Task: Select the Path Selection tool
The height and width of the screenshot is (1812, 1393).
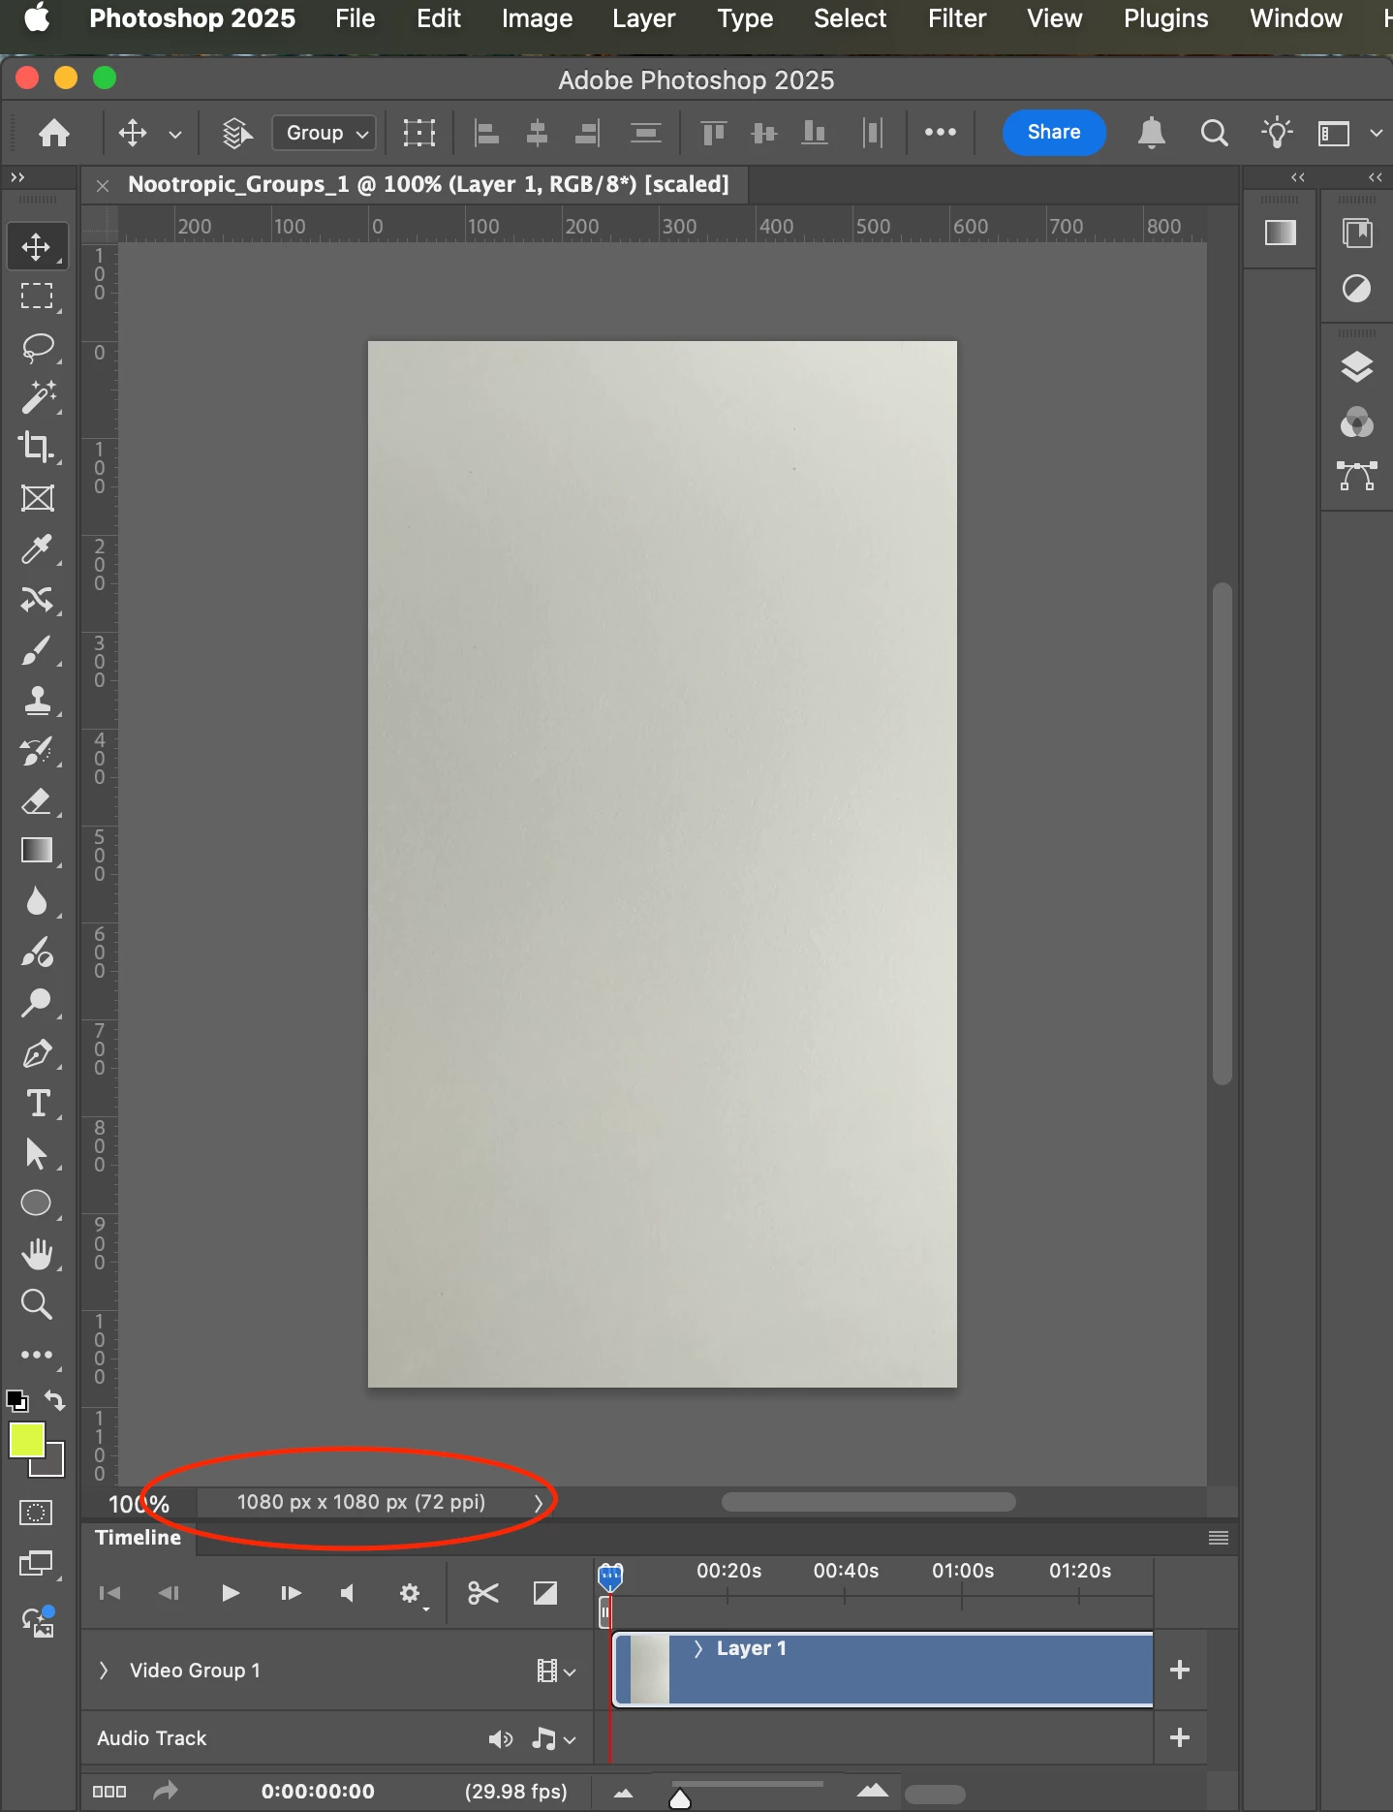Action: [37, 1154]
